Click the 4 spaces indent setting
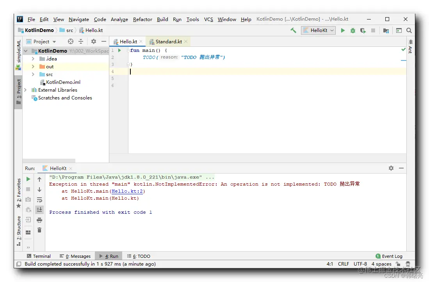The height and width of the screenshot is (282, 429). click(x=381, y=264)
